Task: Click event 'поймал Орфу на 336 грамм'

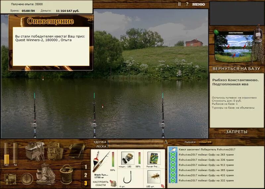Action: click(x=206, y=160)
